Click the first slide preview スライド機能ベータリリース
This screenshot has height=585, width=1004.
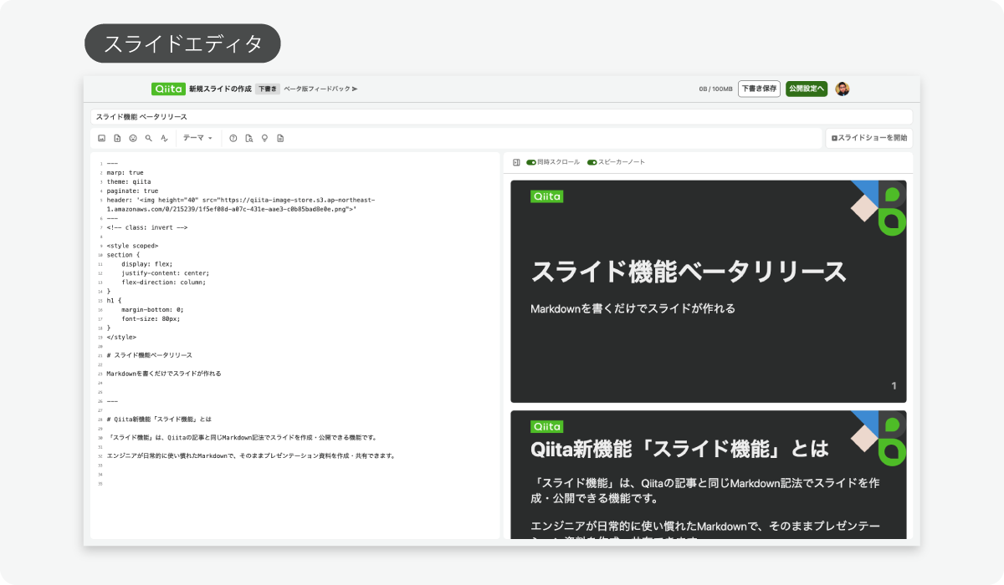(x=709, y=291)
